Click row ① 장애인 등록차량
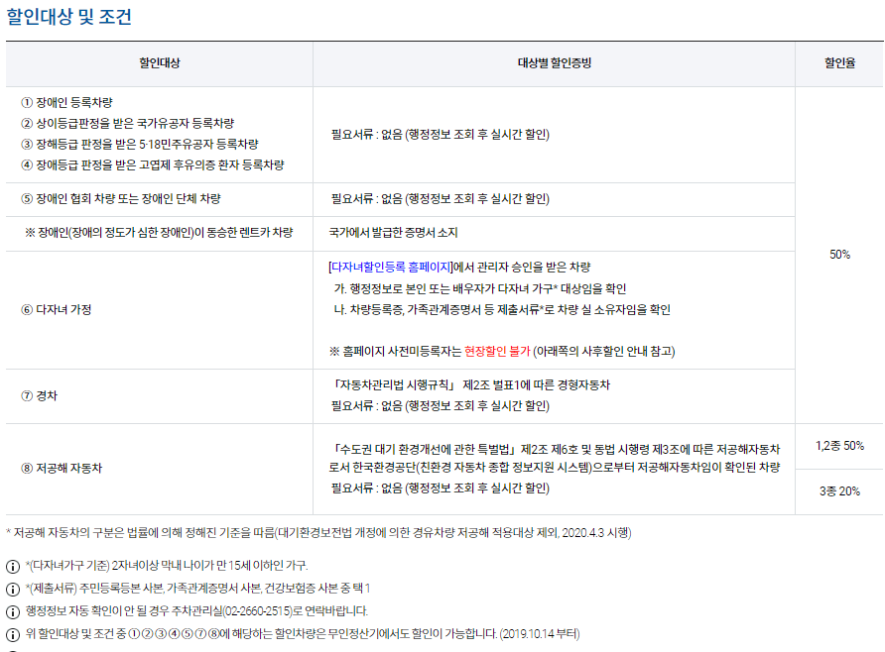885x652 pixels. point(67,103)
